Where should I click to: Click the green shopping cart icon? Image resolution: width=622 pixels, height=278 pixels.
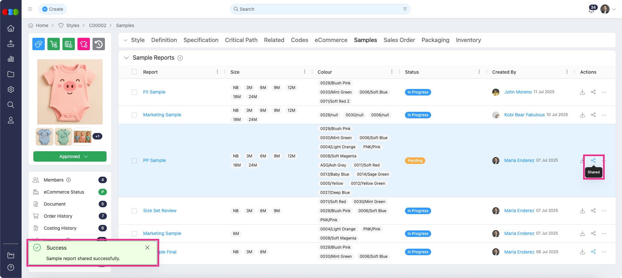point(54,44)
